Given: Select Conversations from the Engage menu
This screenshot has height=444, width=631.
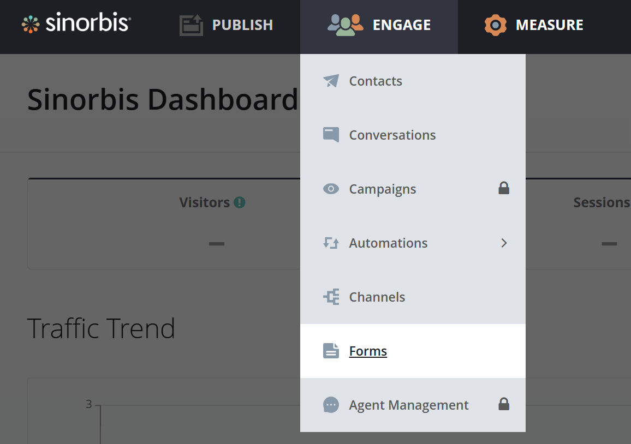Looking at the screenshot, I should (x=392, y=135).
